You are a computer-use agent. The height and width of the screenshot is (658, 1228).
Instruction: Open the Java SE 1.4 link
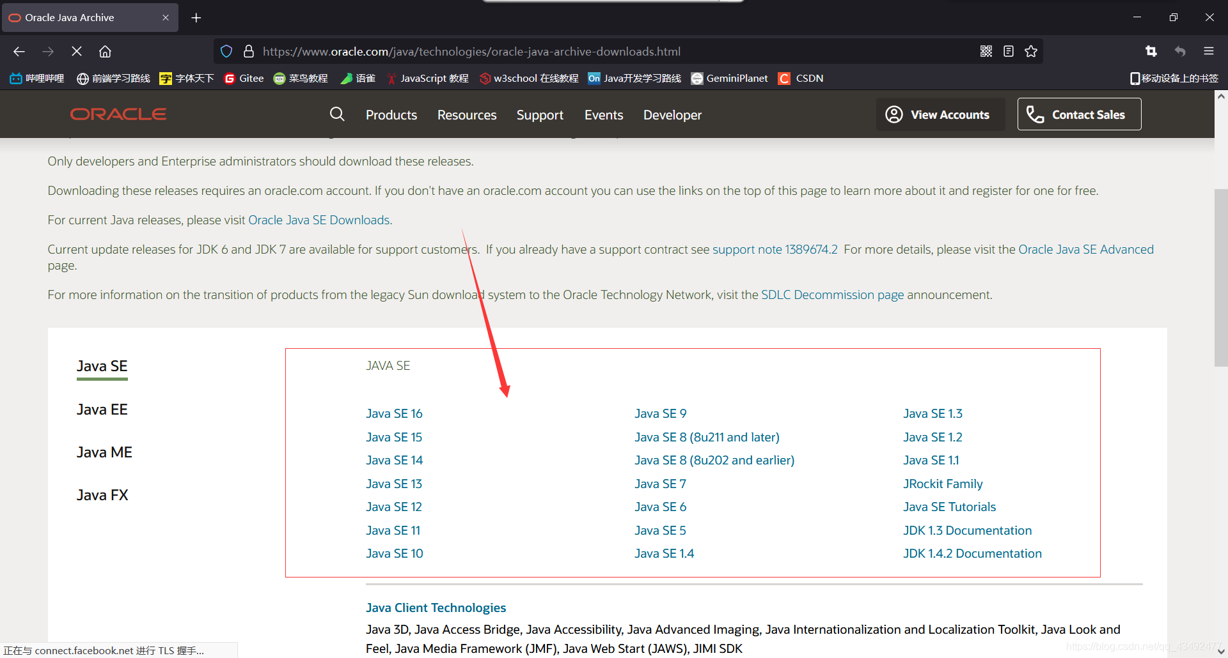(664, 553)
